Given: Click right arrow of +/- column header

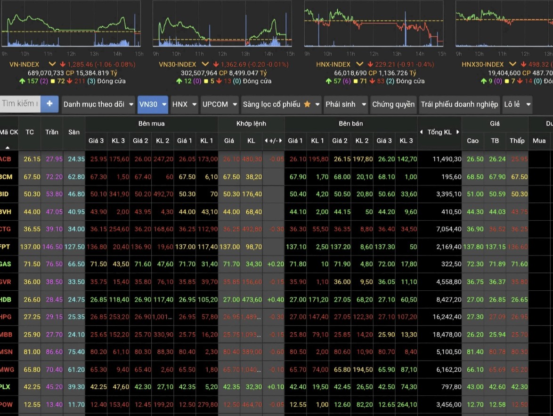Looking at the screenshot, I should coord(280,141).
